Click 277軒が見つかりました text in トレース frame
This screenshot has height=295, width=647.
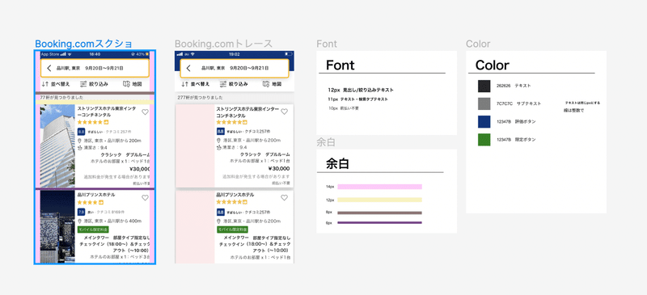pos(200,98)
